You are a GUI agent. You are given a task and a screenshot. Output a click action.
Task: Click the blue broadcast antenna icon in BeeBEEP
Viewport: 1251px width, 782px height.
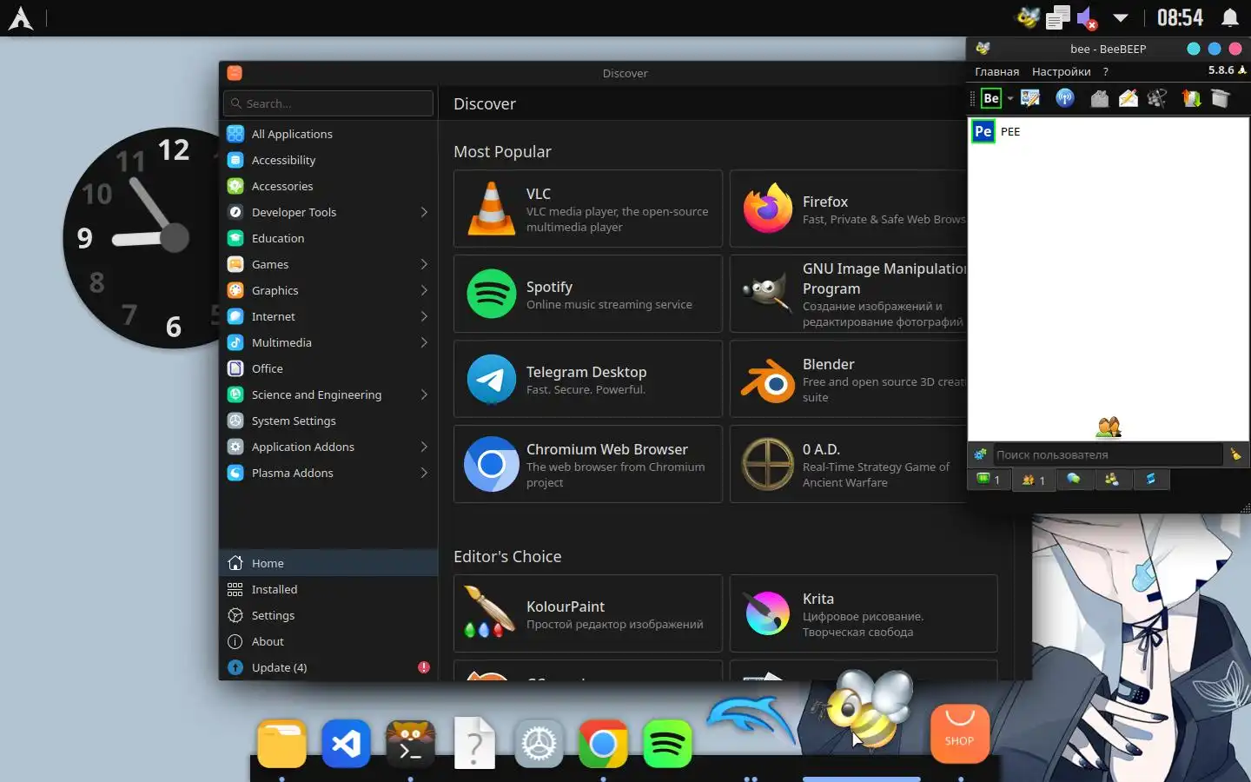tap(1065, 98)
